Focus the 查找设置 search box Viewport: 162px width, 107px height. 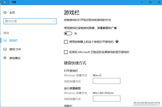click(30, 21)
